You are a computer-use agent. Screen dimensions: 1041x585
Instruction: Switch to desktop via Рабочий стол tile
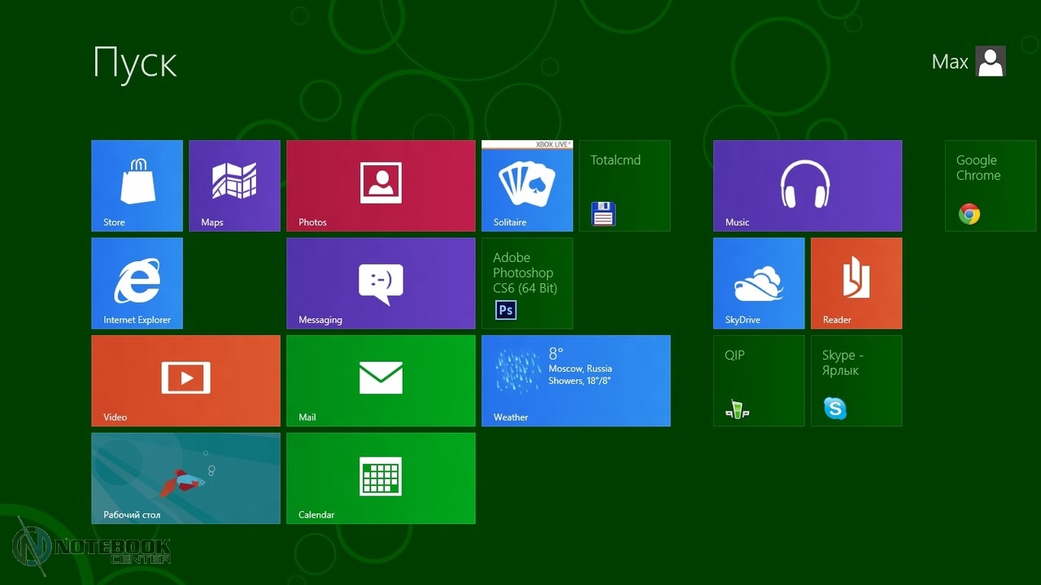click(185, 478)
